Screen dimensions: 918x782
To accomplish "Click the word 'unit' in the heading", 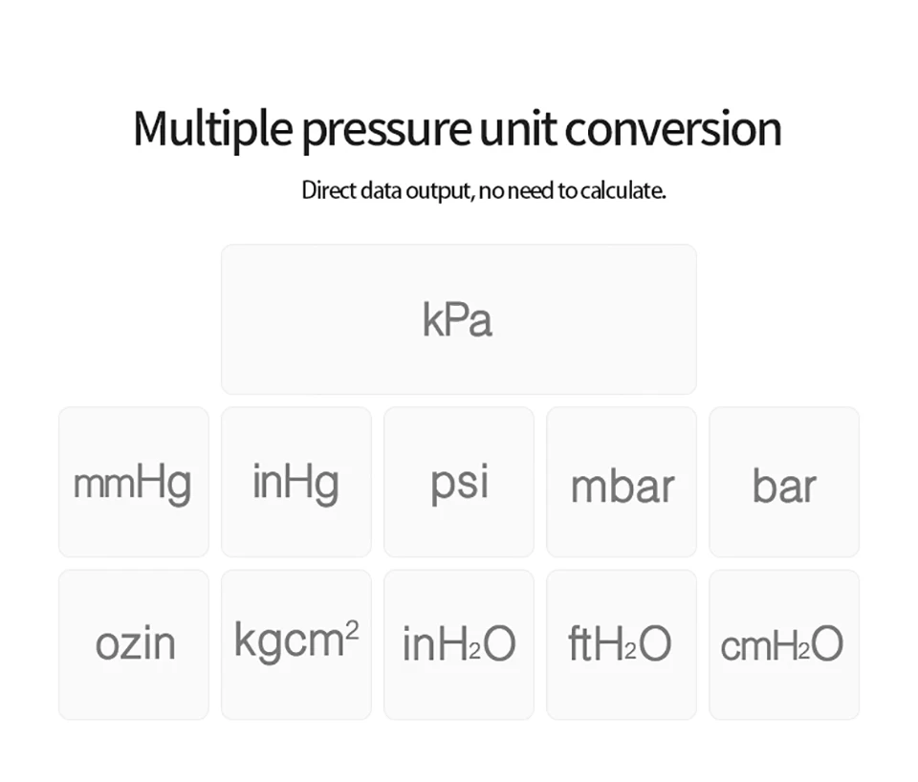I will click(x=517, y=129).
